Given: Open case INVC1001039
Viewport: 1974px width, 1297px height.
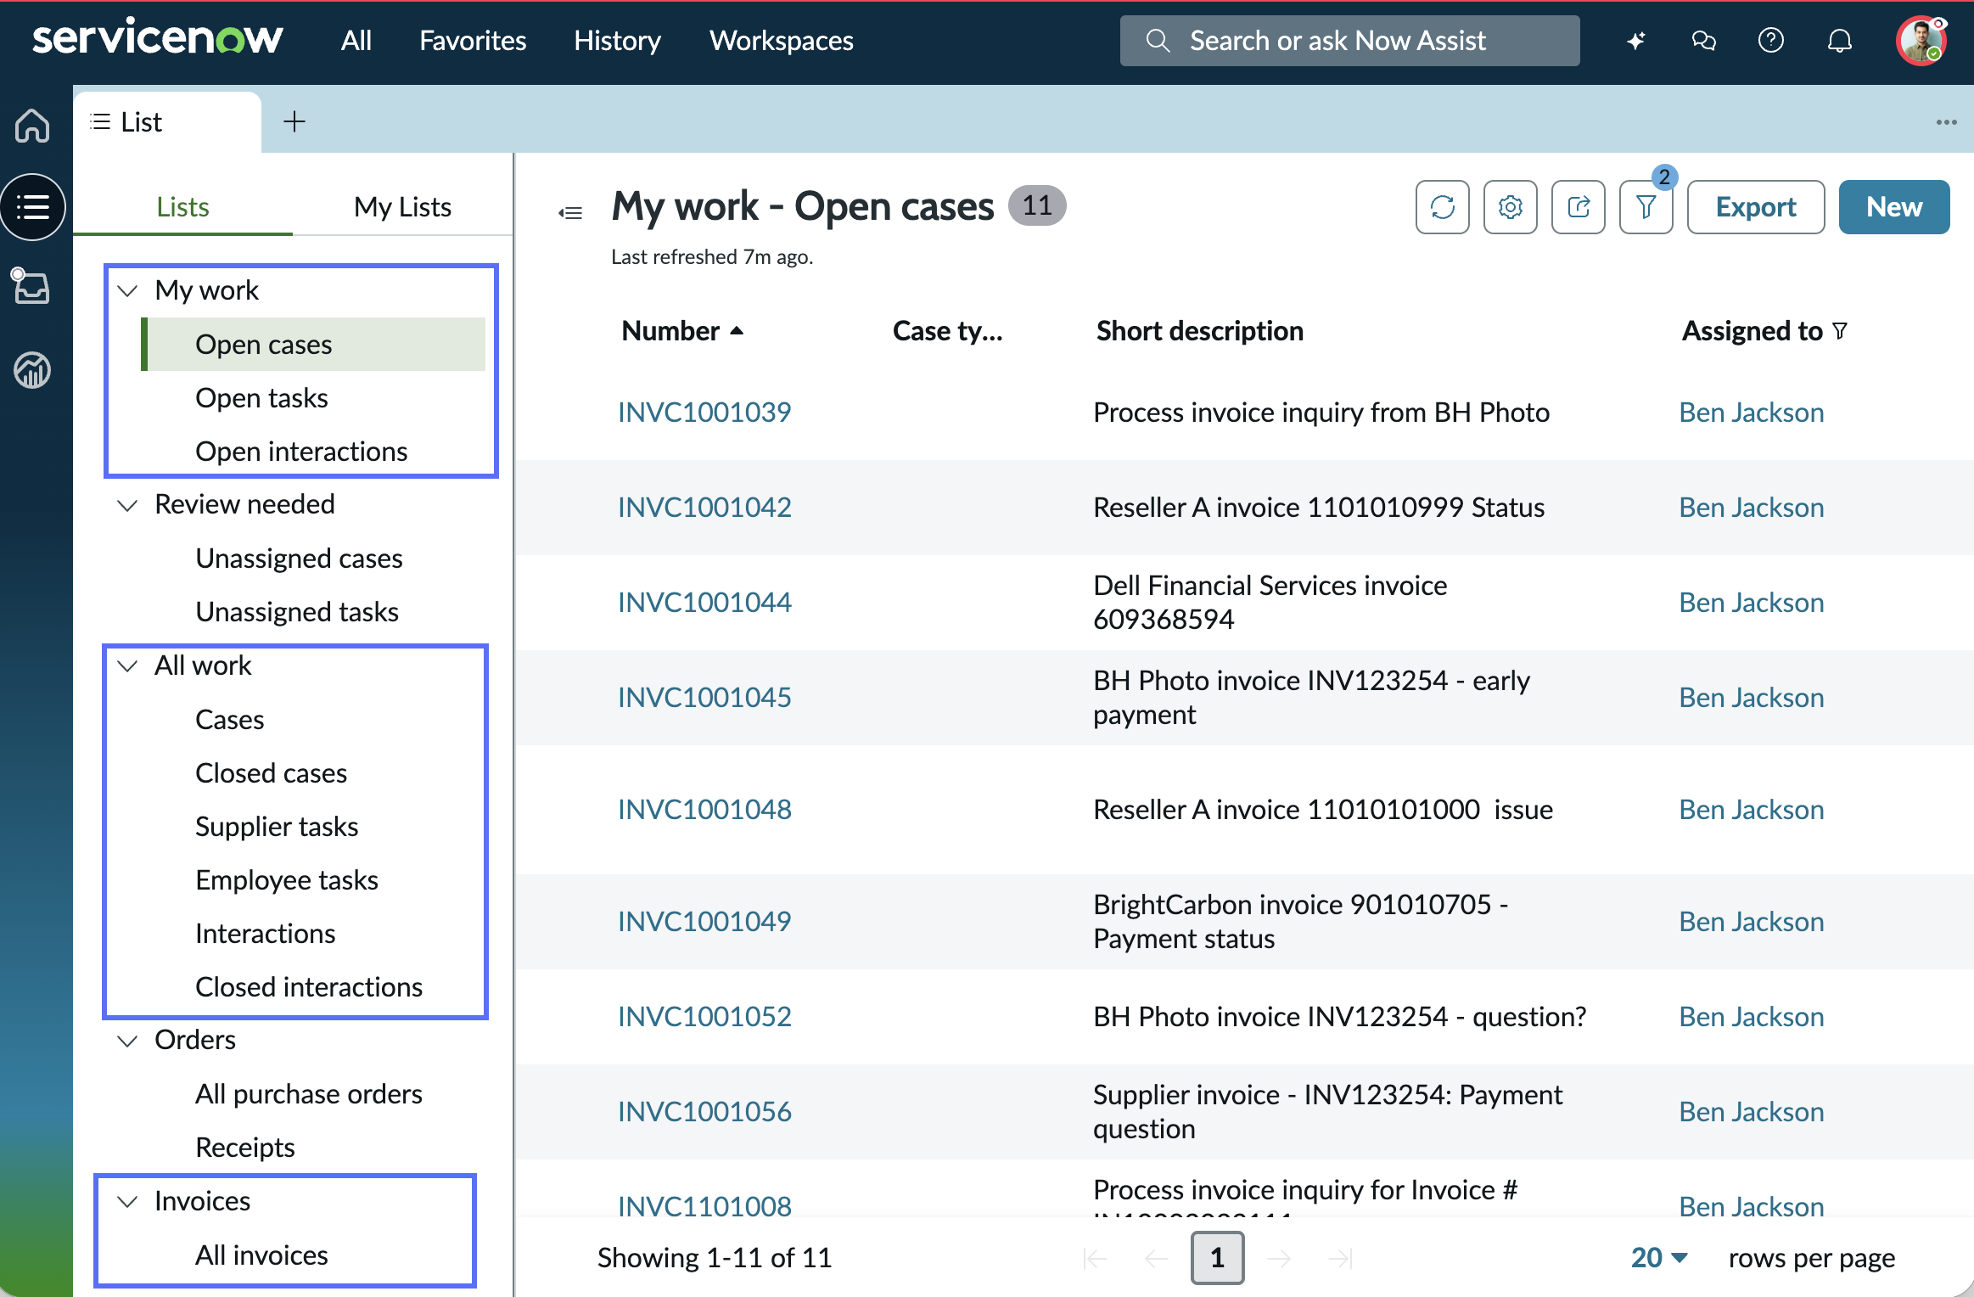Looking at the screenshot, I should tap(704, 413).
